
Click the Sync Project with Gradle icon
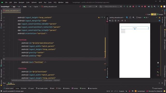(149, 6)
